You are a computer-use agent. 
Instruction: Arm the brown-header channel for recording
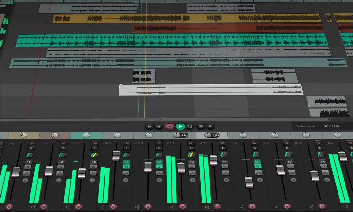coord(44,206)
